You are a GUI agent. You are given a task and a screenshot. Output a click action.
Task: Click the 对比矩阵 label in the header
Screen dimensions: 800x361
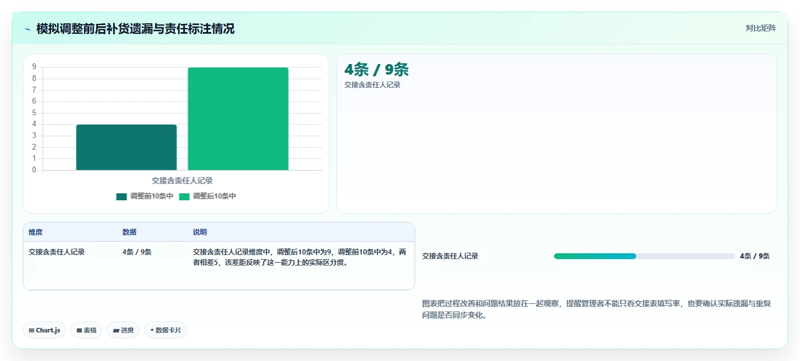[x=761, y=28]
